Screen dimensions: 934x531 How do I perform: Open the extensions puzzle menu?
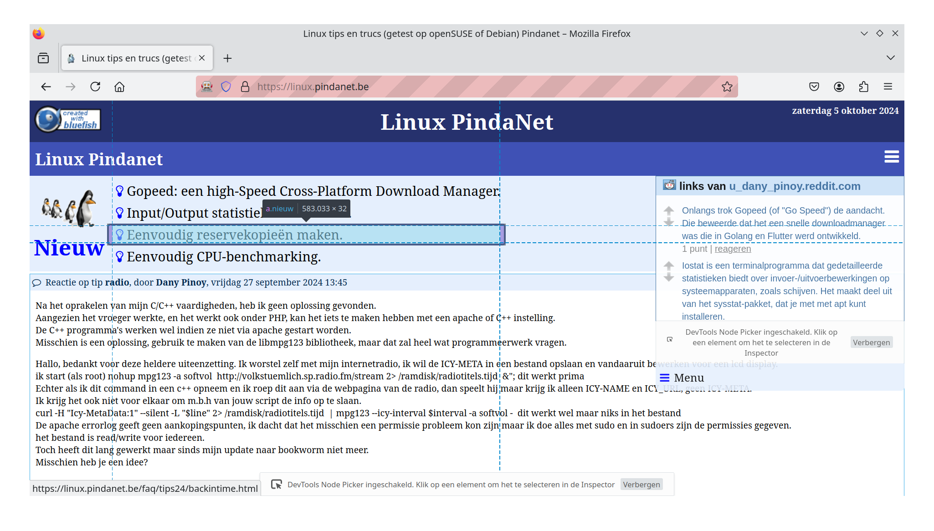point(863,87)
